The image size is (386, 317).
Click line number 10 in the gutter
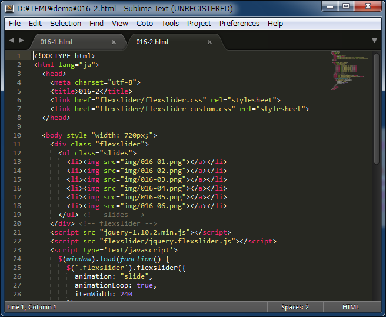[17, 135]
